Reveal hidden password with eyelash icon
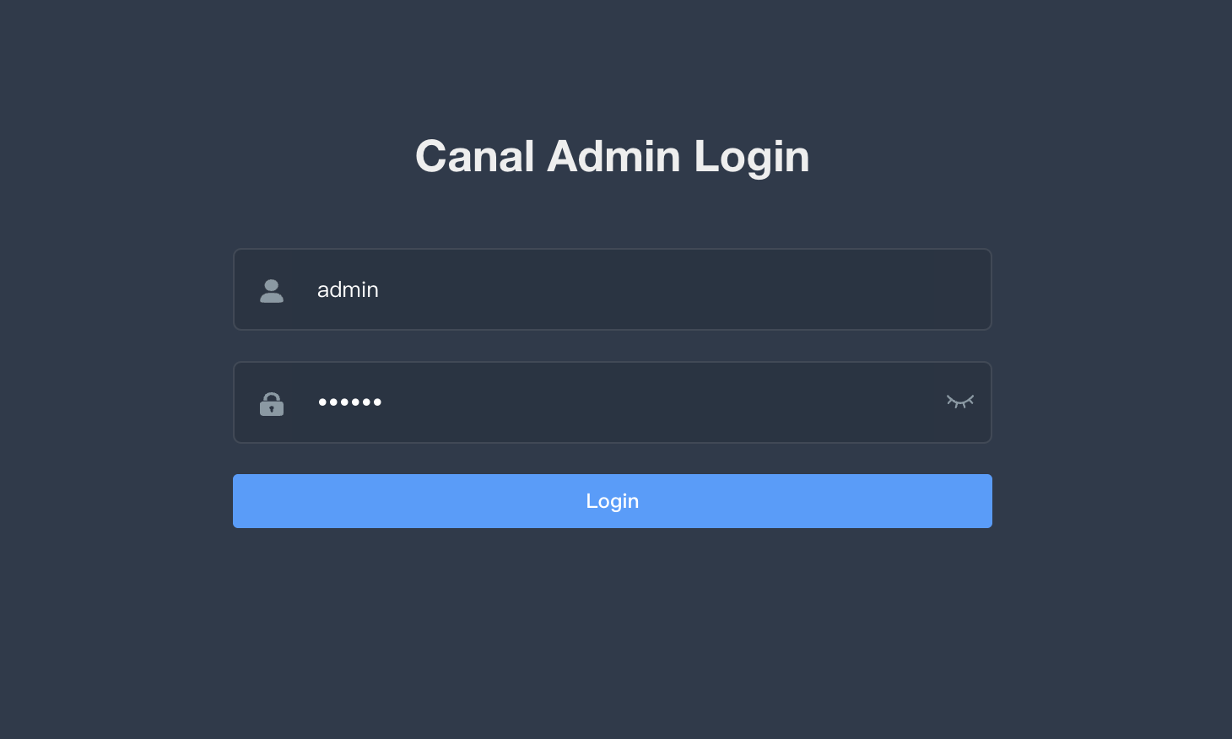The image size is (1232, 739). (x=960, y=402)
